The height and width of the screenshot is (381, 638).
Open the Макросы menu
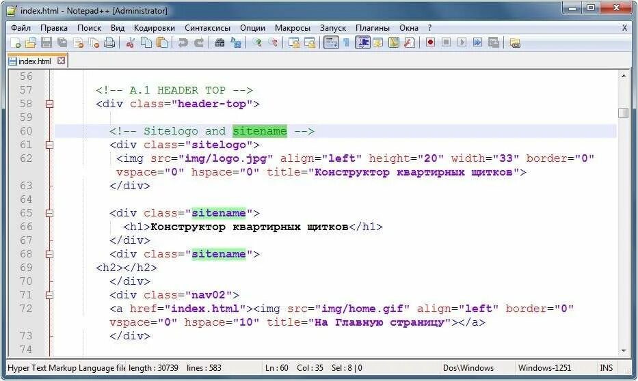click(293, 28)
